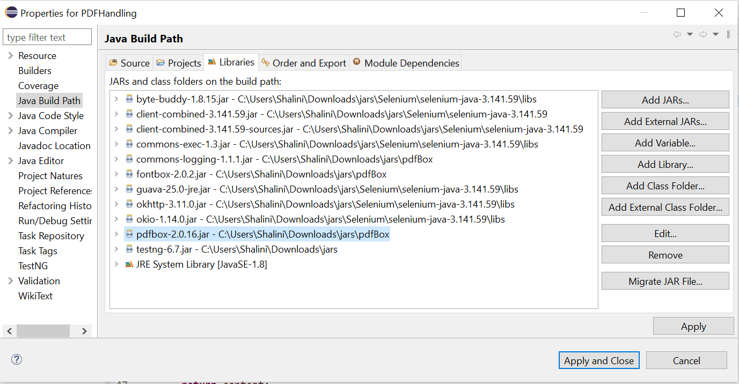Viewport: 739px width, 384px height.
Task: Click the back navigation arrow in the dialog header
Action: tap(677, 34)
